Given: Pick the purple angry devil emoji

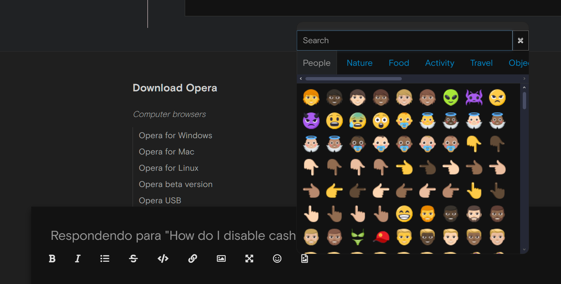Looking at the screenshot, I should coord(311,121).
